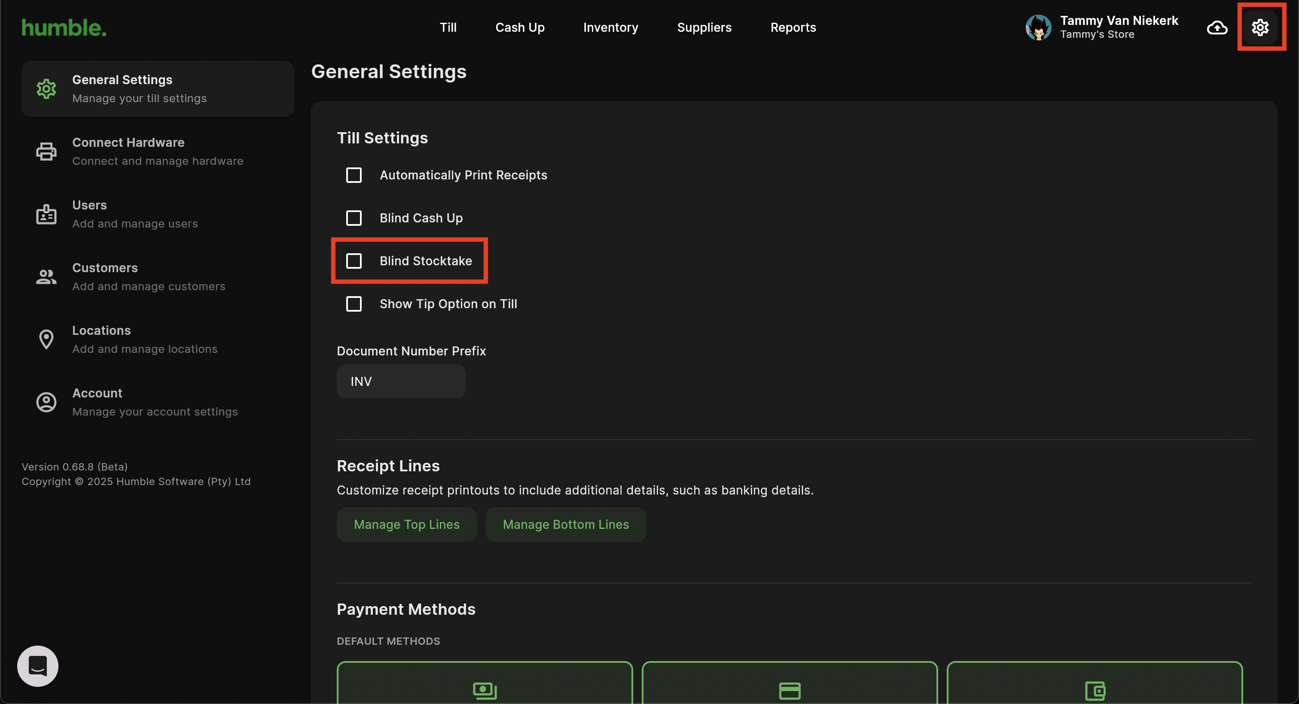Select the wallet payment method icon
This screenshot has width=1299, height=704.
pos(1095,690)
